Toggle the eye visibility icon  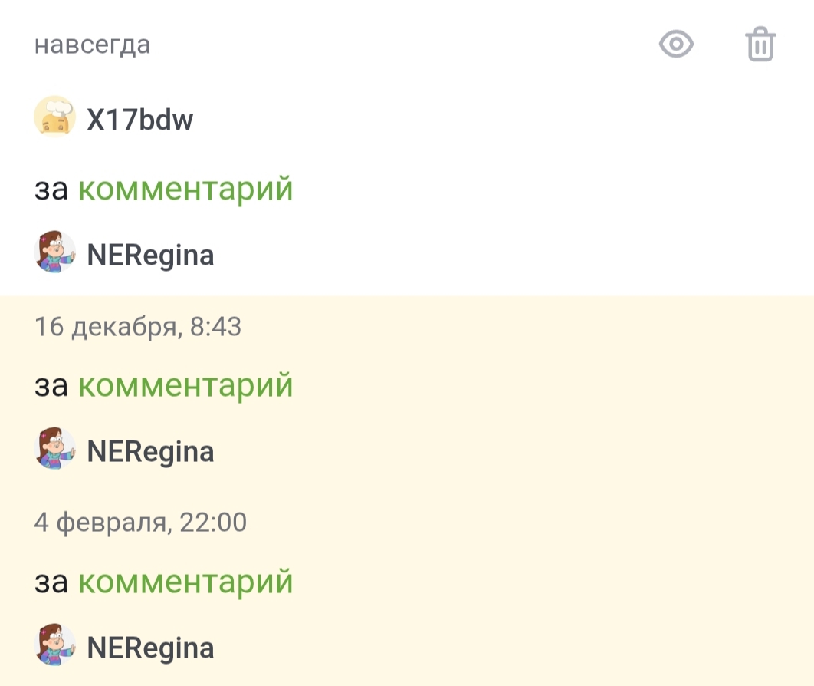pyautogui.click(x=676, y=44)
